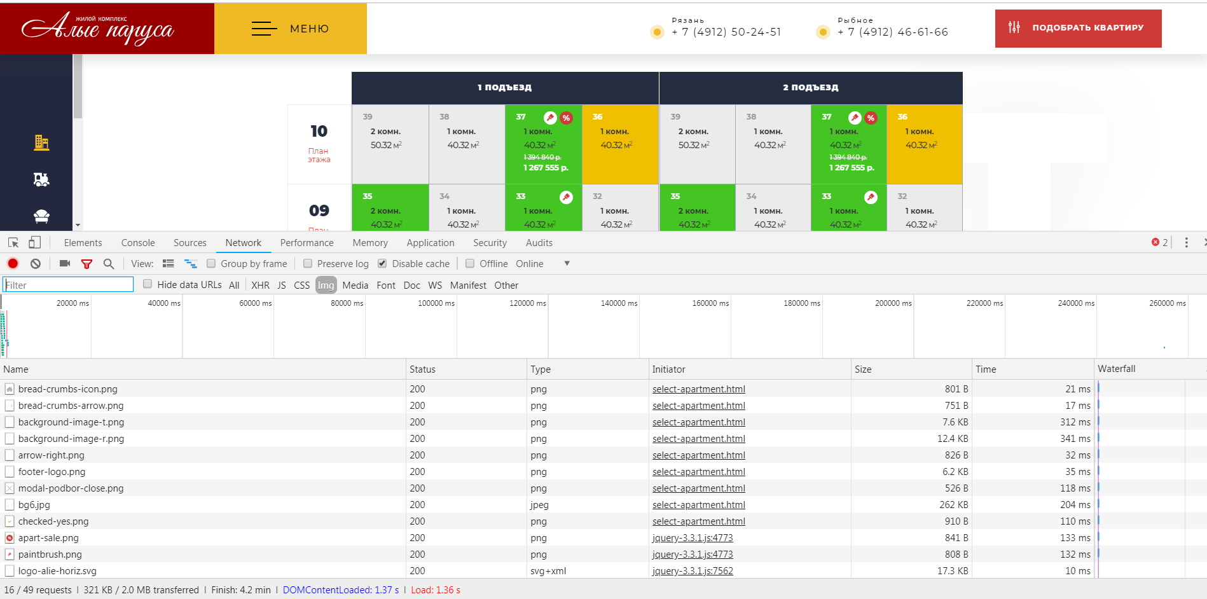Click the capture screenshots camera icon

coord(65,263)
